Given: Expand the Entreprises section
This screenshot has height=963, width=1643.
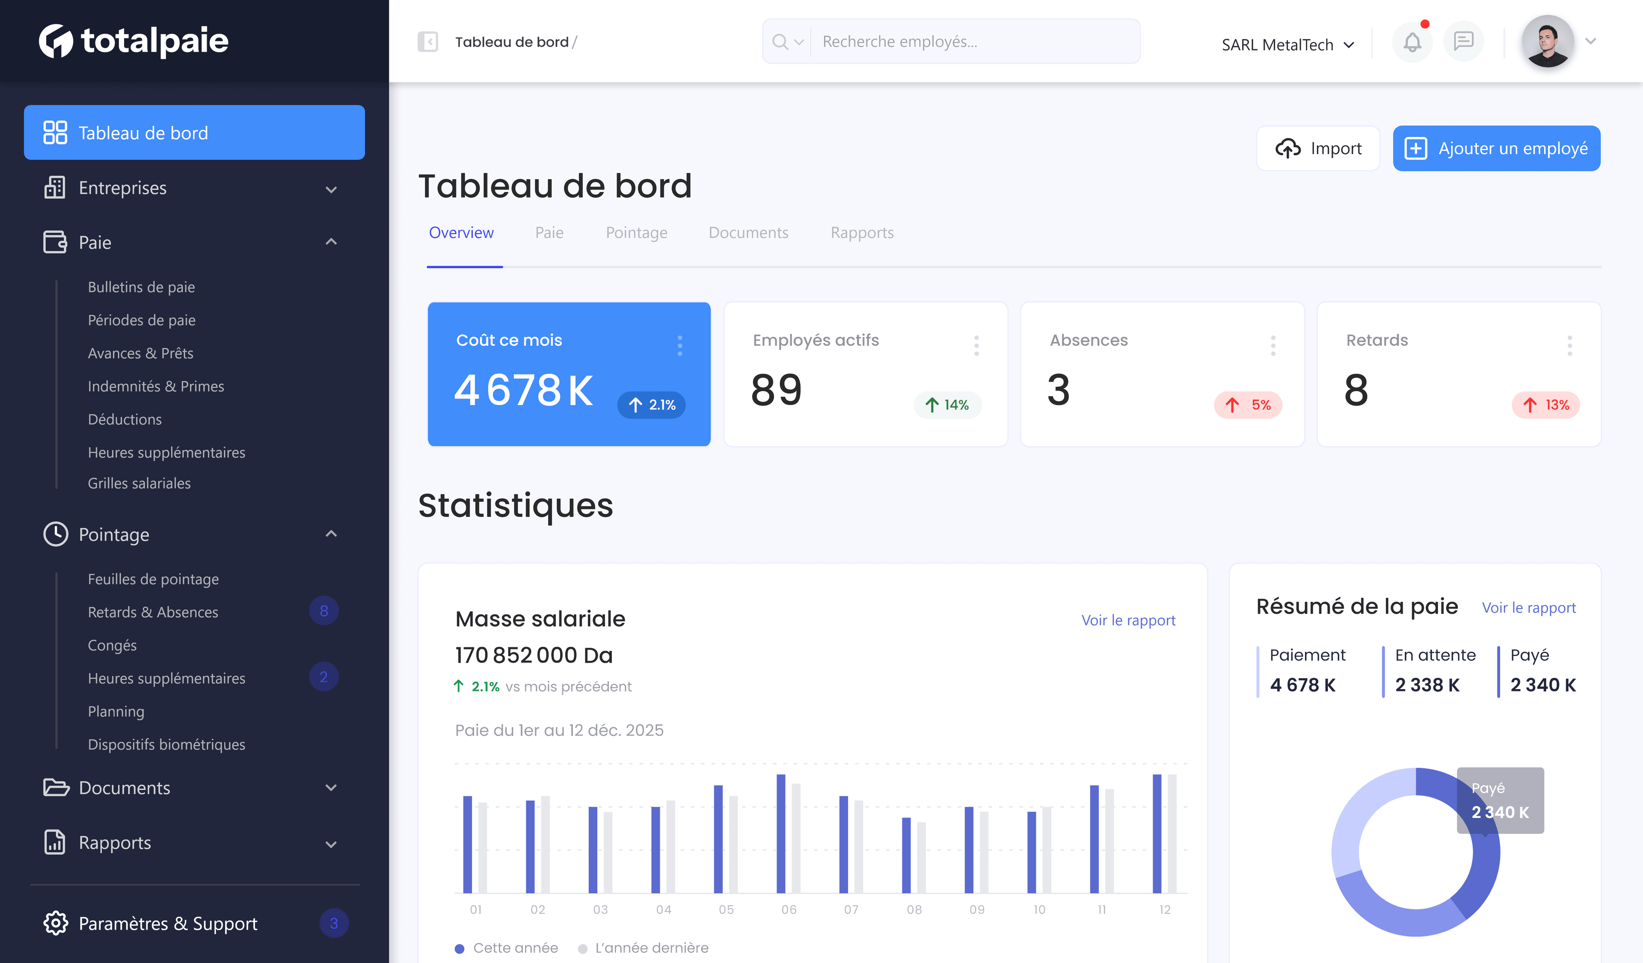Looking at the screenshot, I should 331,189.
